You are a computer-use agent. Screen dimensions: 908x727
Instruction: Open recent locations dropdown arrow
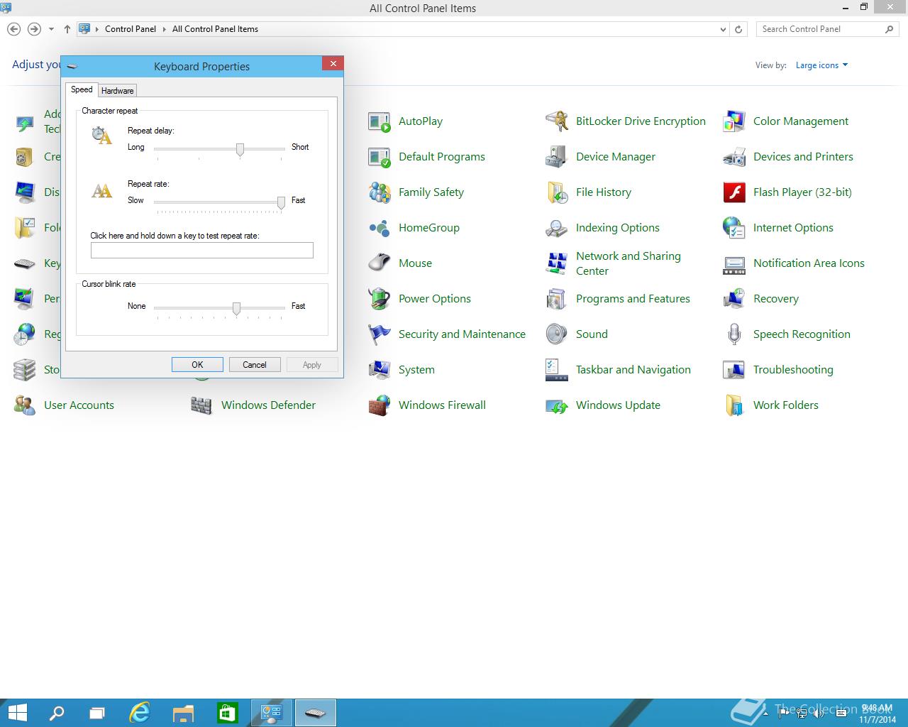click(x=51, y=29)
